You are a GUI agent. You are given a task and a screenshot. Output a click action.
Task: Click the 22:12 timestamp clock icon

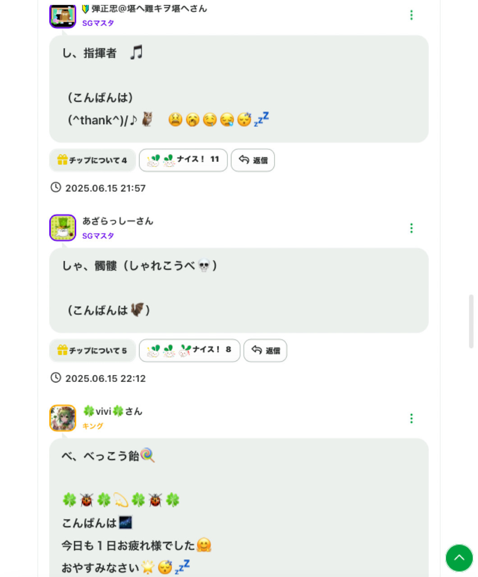[55, 378]
